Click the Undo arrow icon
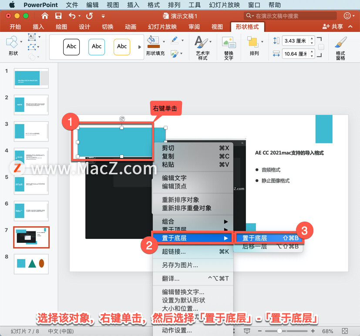Viewport: 360px width, 336px height. (72, 16)
